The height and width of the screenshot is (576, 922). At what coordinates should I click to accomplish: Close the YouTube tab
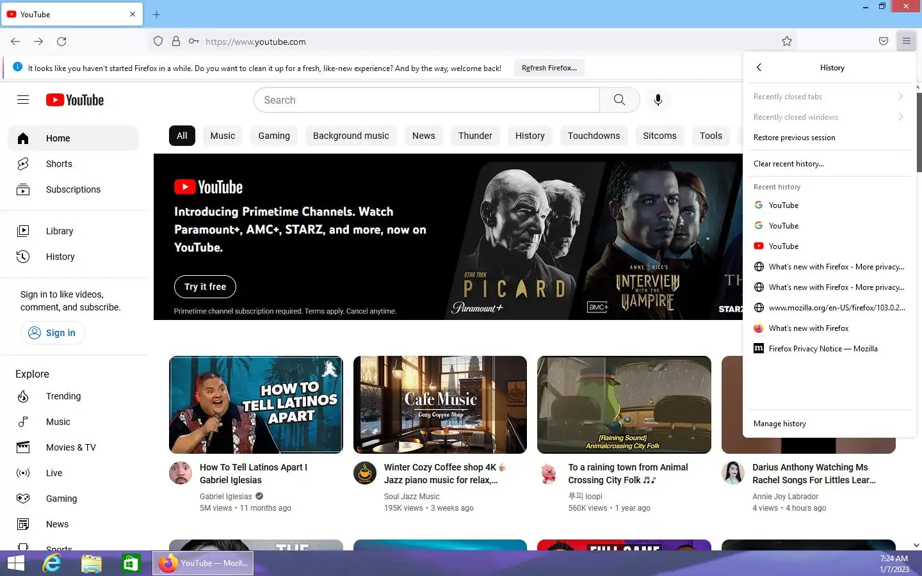pos(133,14)
